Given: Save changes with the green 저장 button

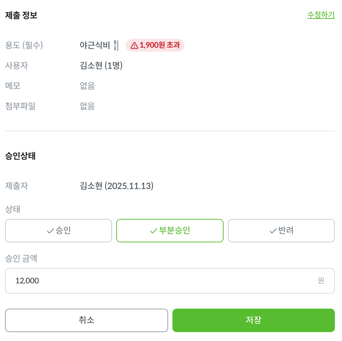Looking at the screenshot, I should [x=253, y=320].
